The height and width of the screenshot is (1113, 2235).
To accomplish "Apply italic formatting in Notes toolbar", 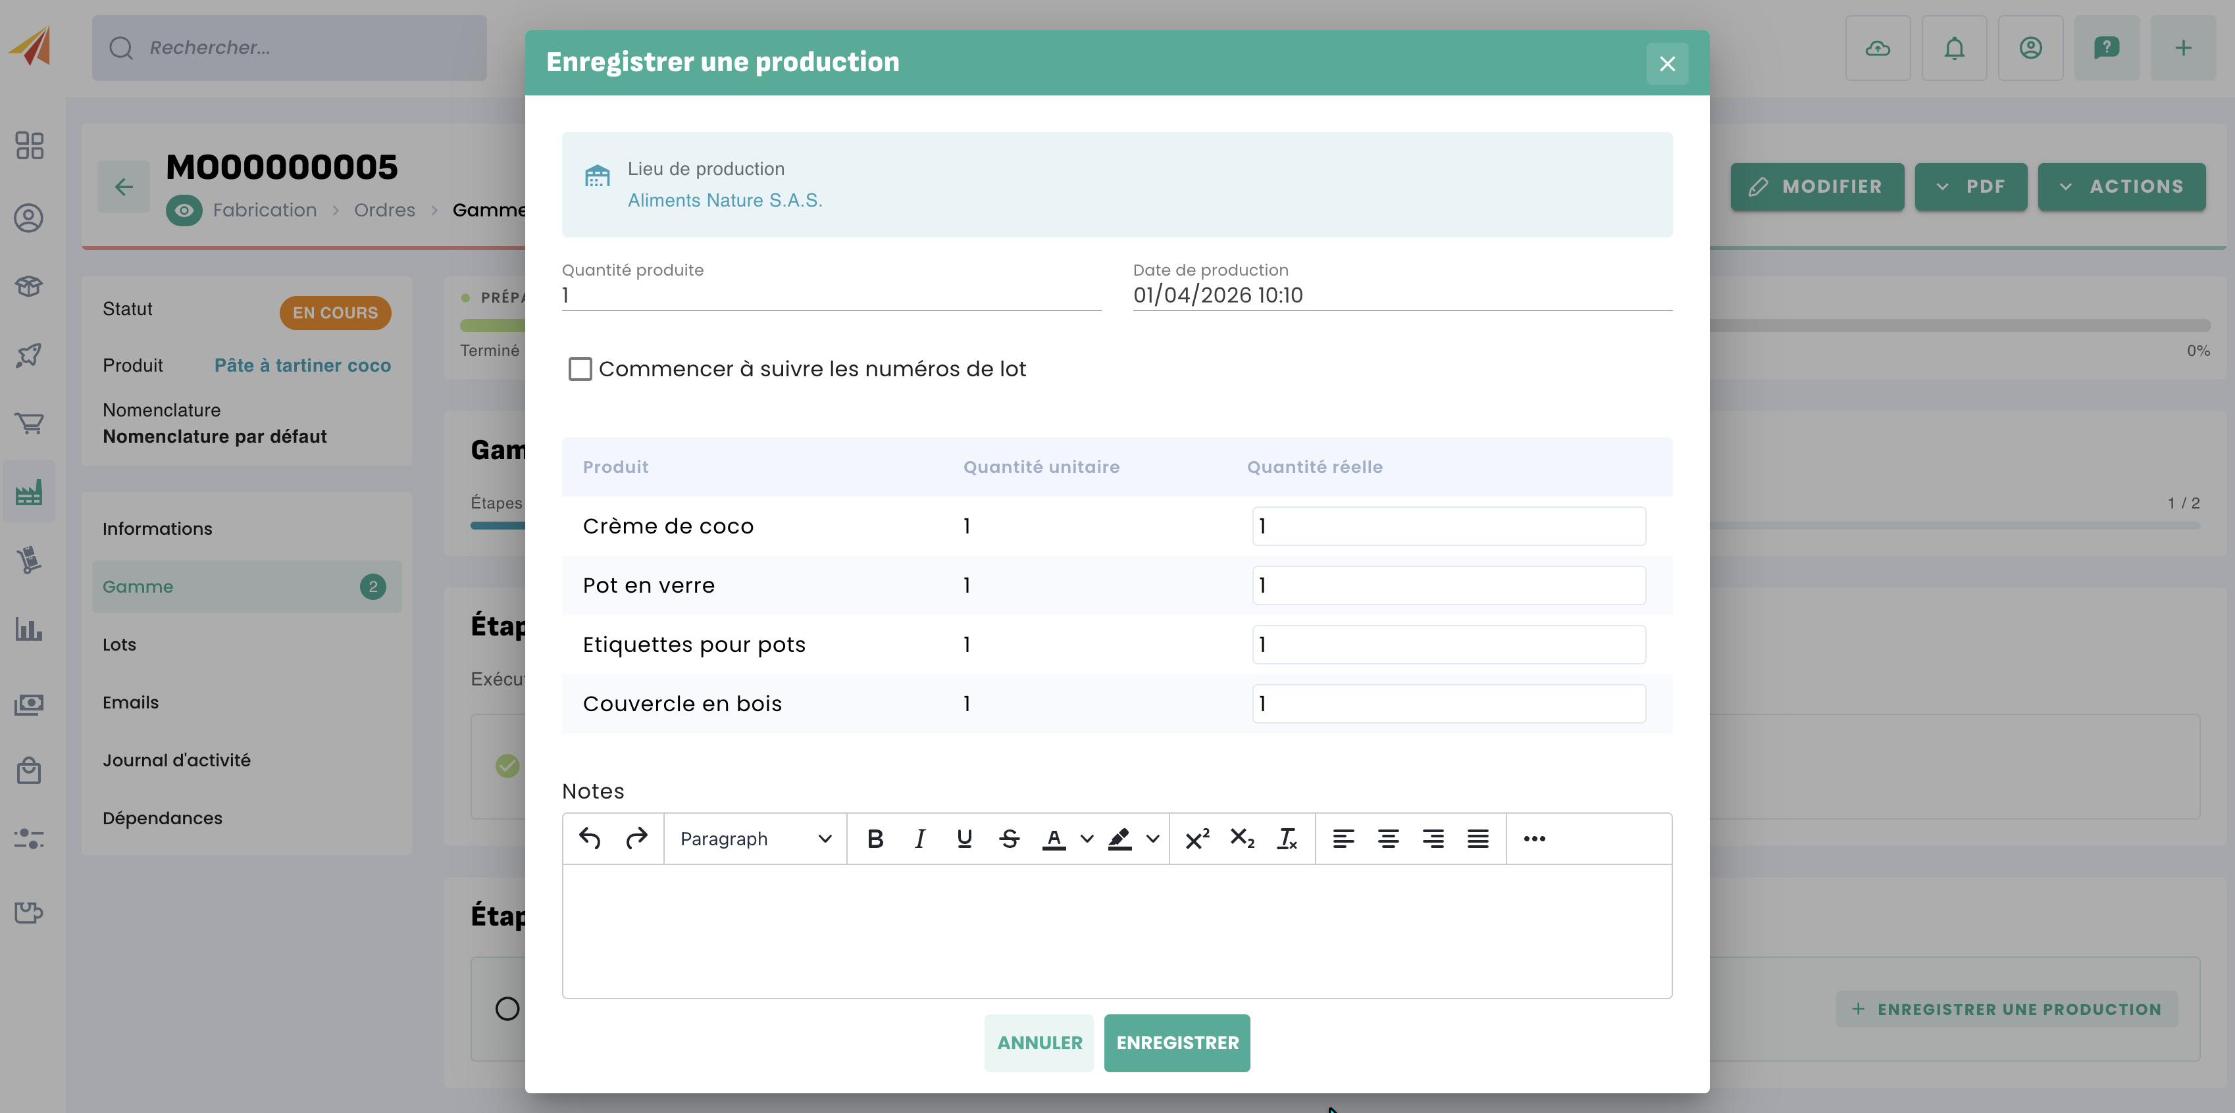I will click(x=919, y=839).
